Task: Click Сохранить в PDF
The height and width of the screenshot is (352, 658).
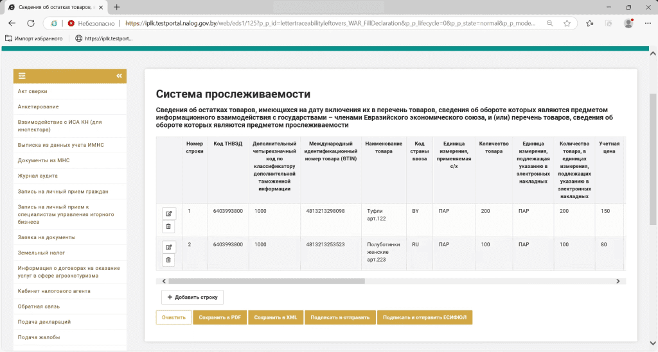Action: (x=220, y=317)
